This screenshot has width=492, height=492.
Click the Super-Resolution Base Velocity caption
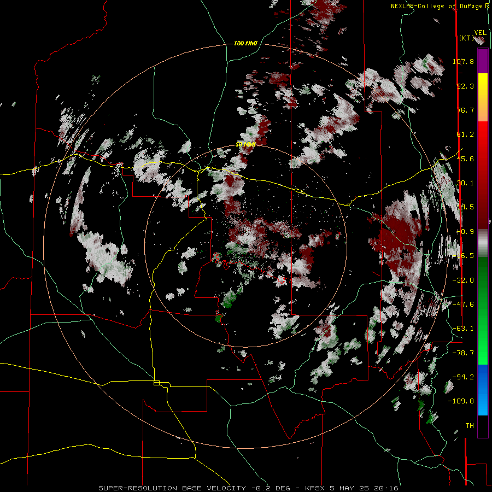[249, 488]
